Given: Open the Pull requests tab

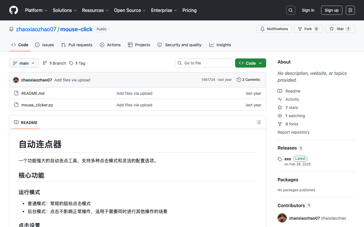Looking at the screenshot, I should point(77,45).
